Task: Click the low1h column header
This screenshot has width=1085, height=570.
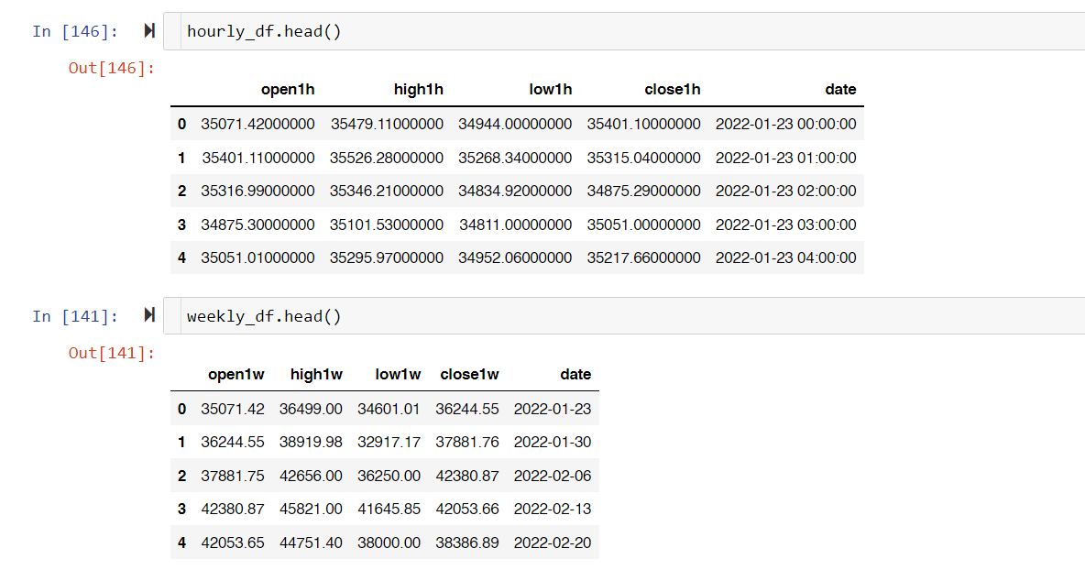Action: point(550,89)
